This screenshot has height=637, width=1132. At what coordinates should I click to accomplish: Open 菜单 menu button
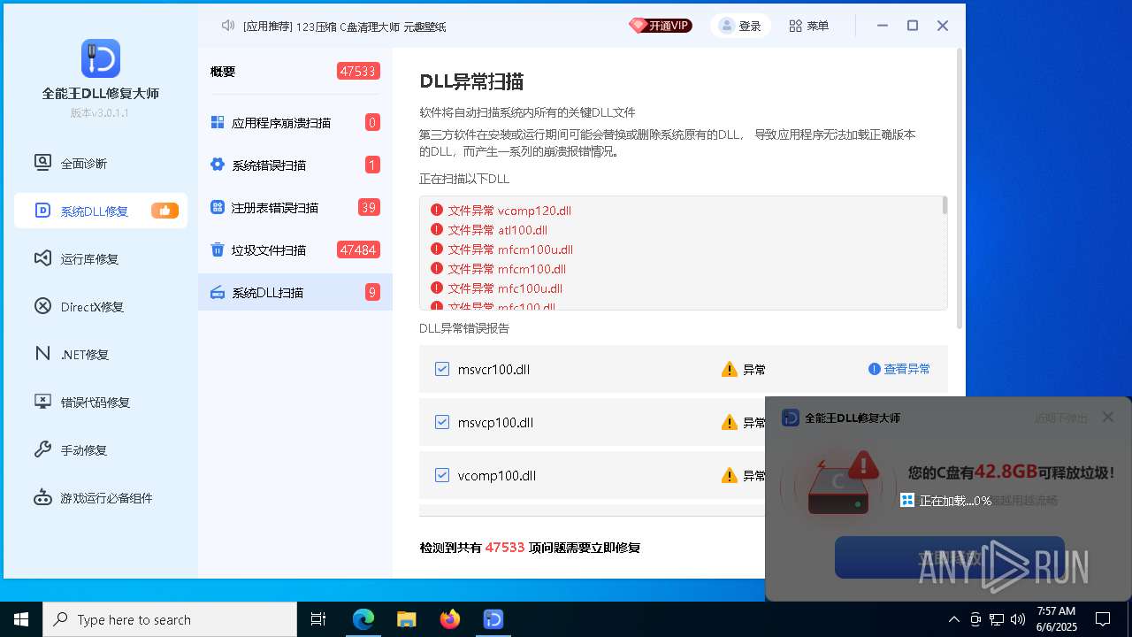[x=809, y=26]
